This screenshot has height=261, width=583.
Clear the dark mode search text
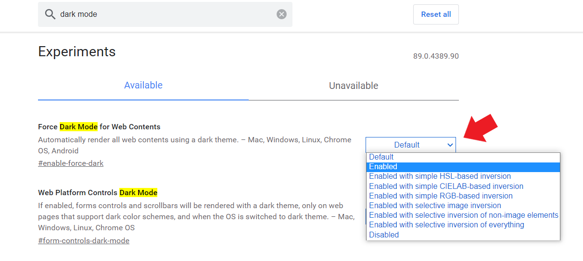pyautogui.click(x=281, y=14)
